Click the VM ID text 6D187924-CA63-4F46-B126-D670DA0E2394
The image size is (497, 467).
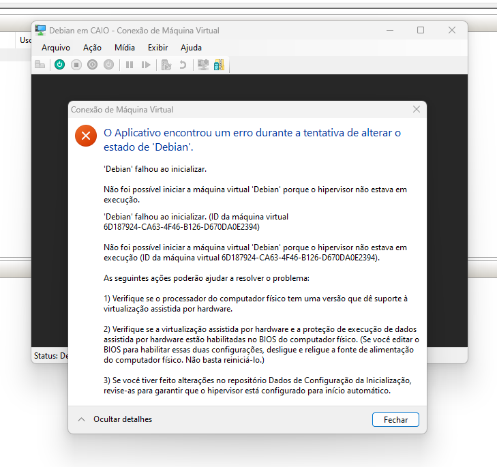(181, 227)
